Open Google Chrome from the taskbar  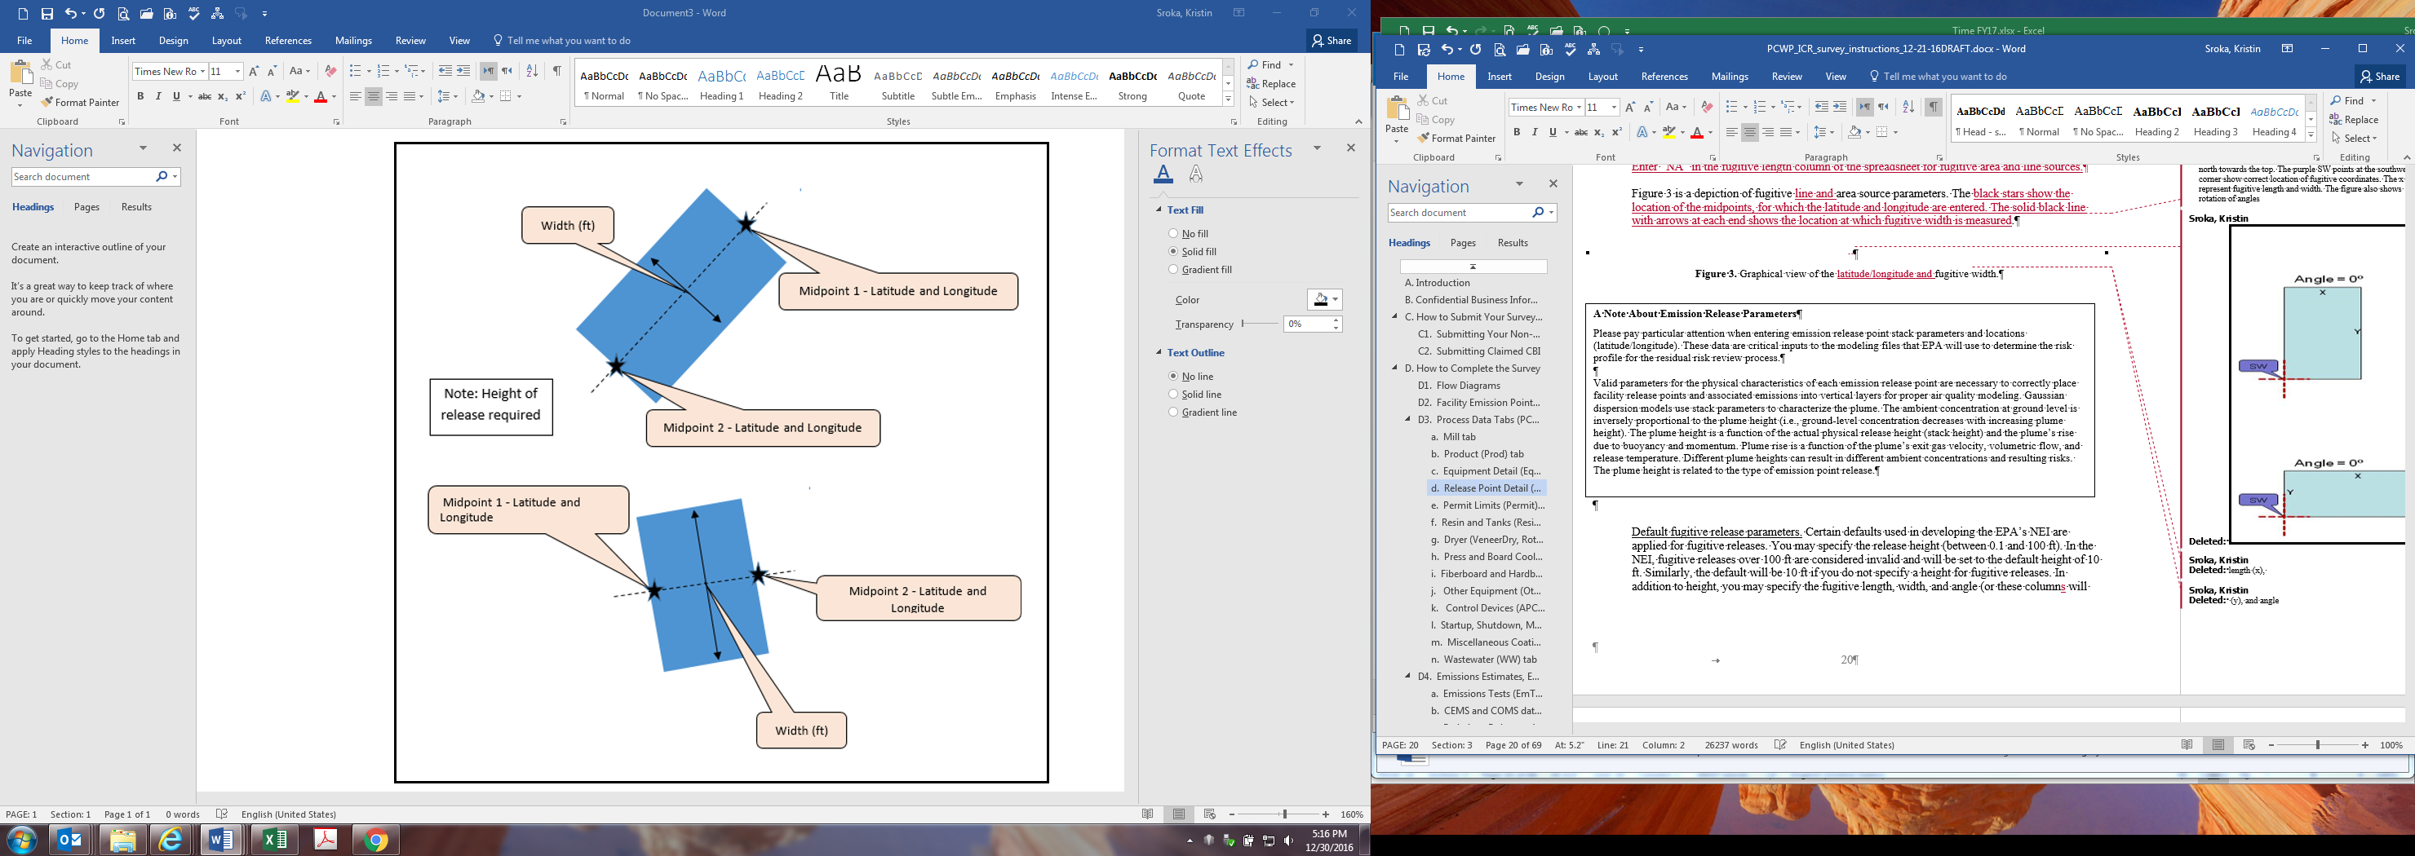(376, 840)
